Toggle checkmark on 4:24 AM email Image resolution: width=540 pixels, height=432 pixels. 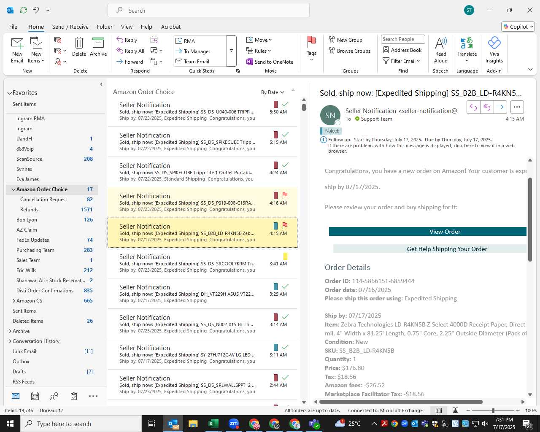point(285,165)
